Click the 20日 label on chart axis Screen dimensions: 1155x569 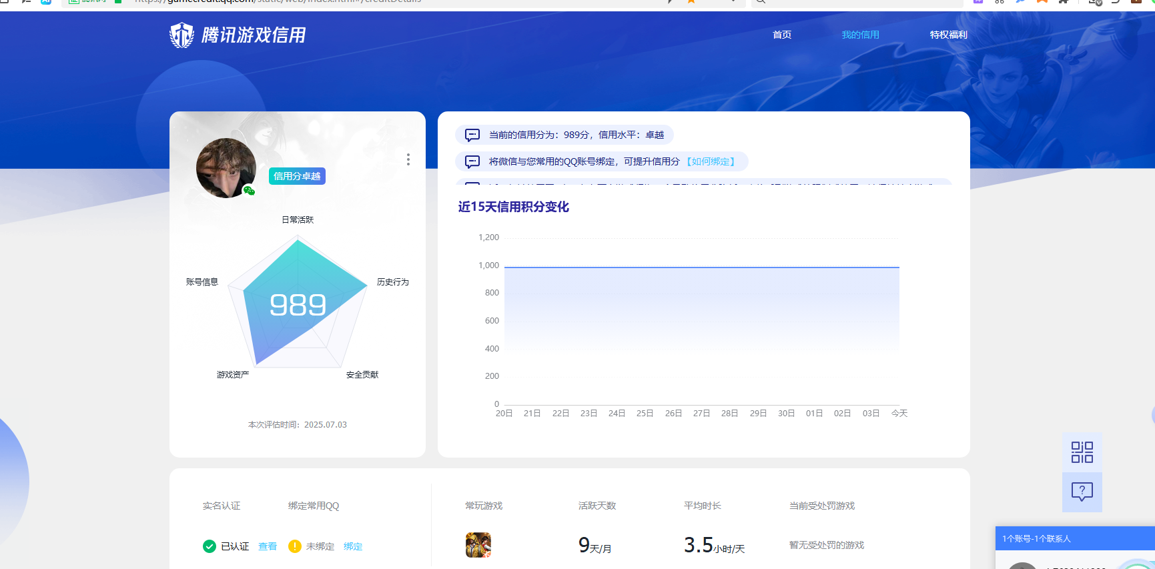point(504,414)
